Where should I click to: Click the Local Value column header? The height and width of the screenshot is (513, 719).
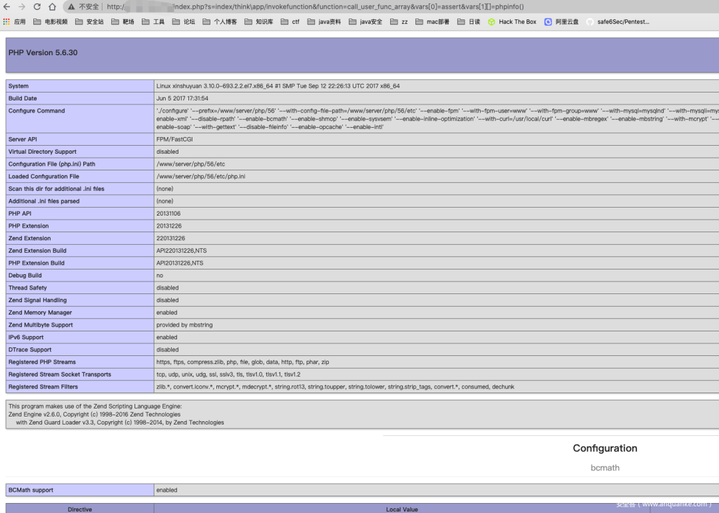click(x=401, y=509)
